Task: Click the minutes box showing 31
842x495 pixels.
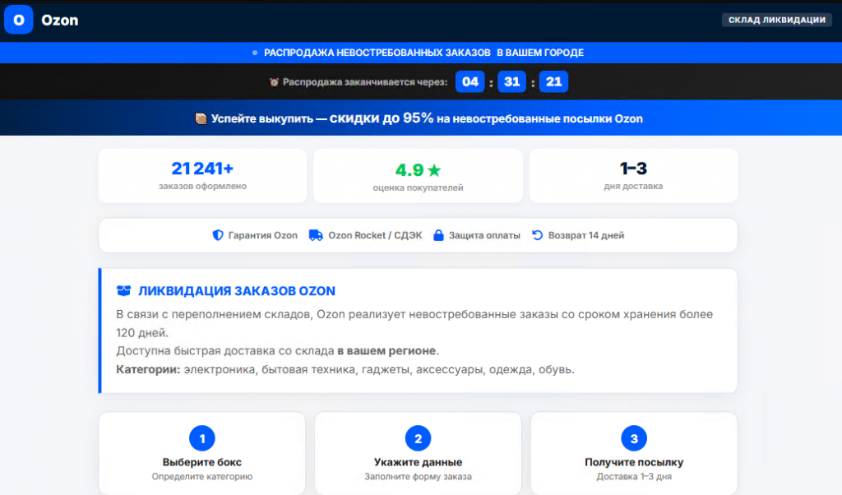Action: [511, 81]
